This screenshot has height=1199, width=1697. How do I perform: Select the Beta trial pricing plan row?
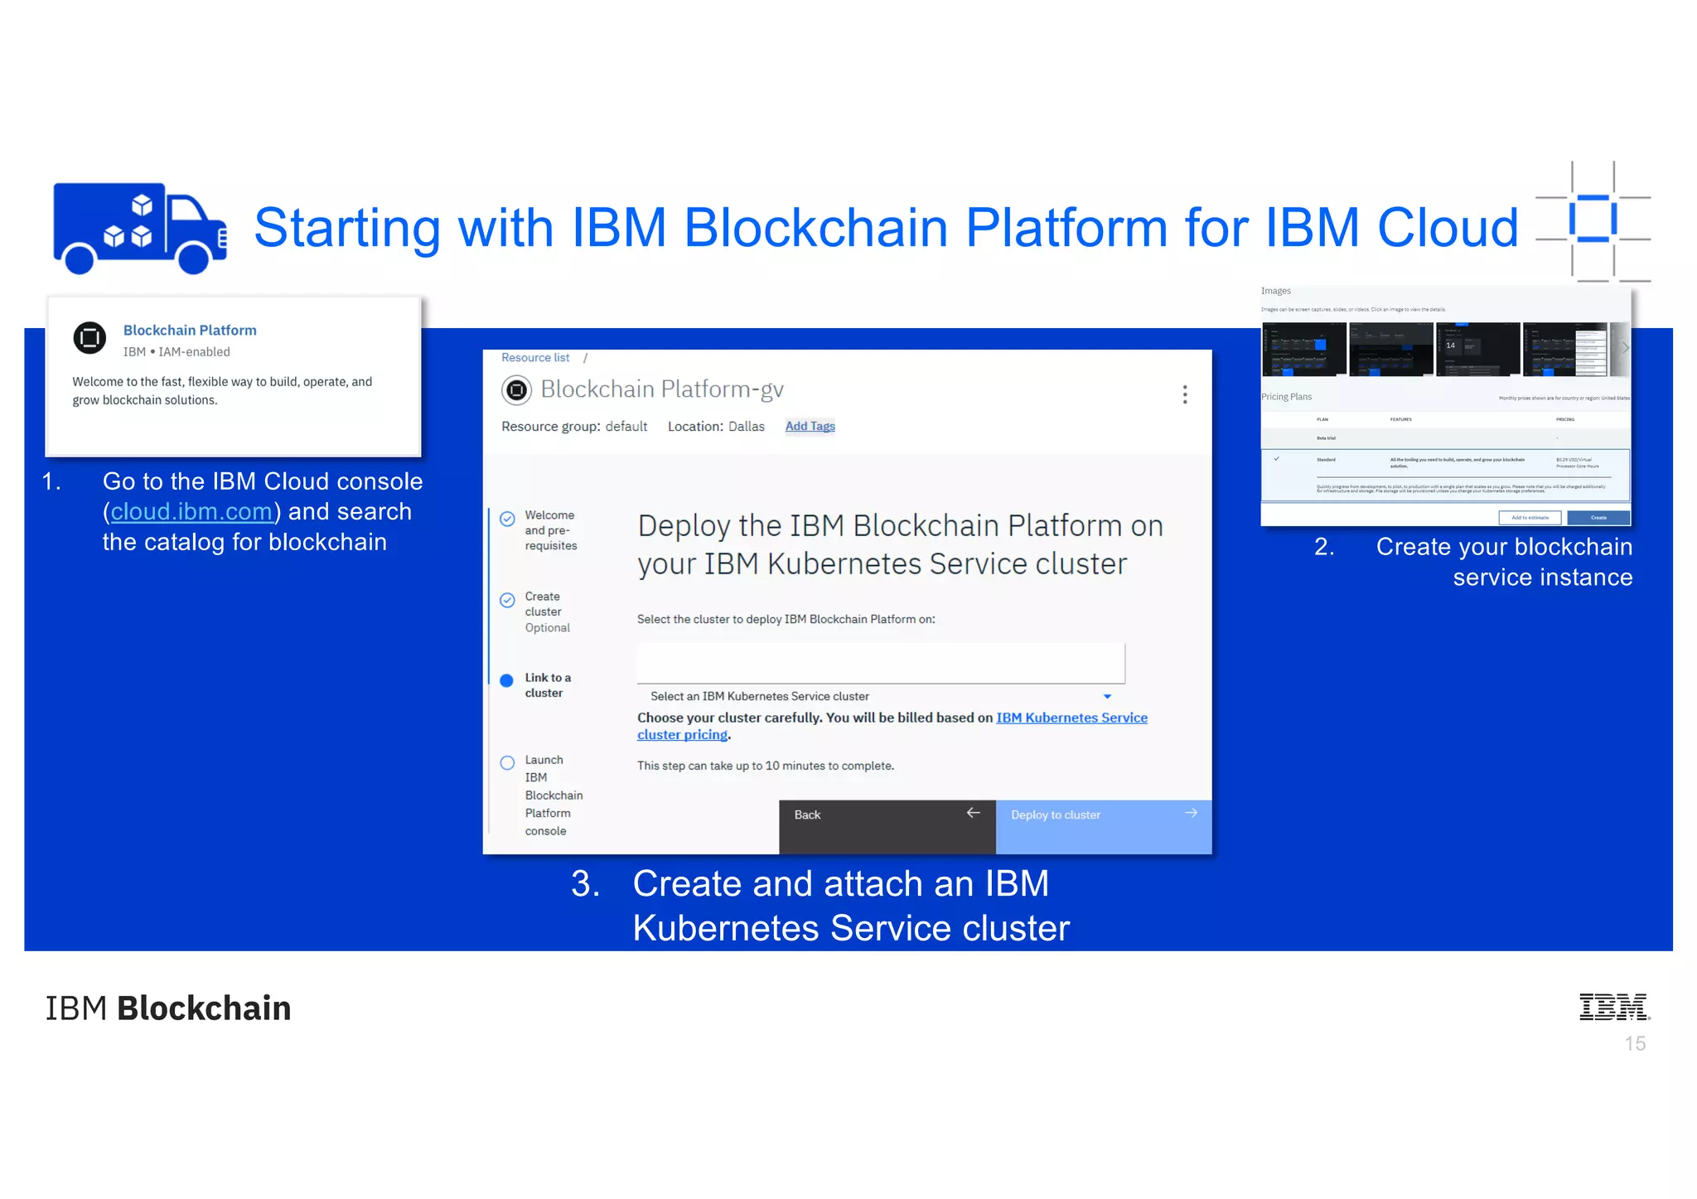coord(1445,438)
